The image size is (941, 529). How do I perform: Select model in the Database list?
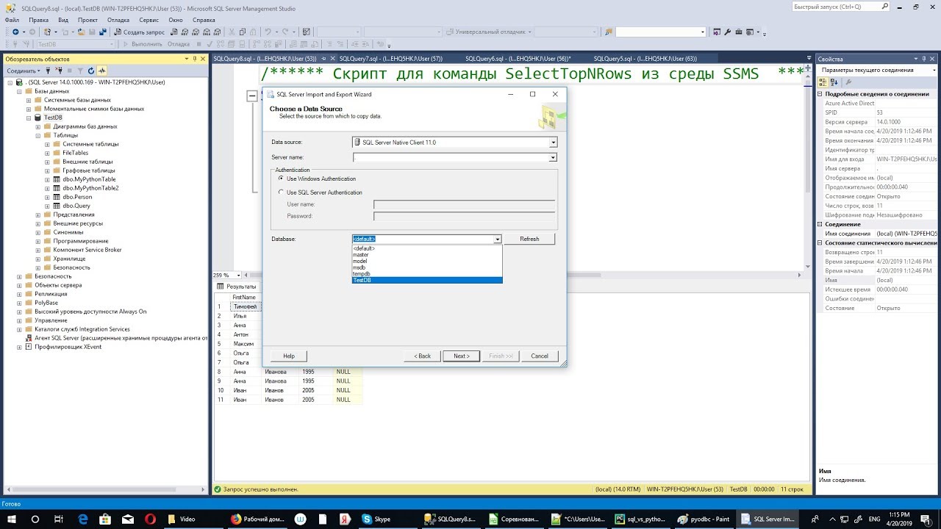click(427, 261)
